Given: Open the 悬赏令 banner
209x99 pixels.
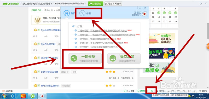Looking at the screenshot, I should pyautogui.click(x=159, y=68).
